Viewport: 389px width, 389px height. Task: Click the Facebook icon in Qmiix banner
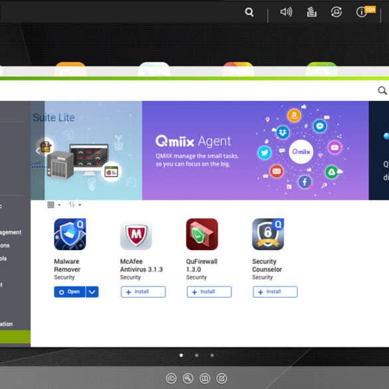coord(305,182)
